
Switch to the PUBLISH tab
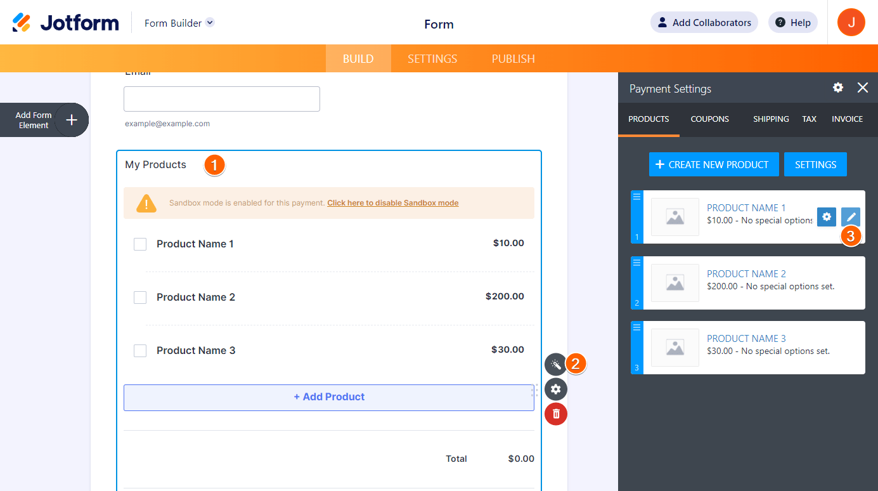click(x=513, y=58)
